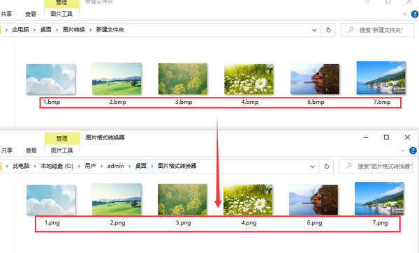
Task: Expand address history in upper window
Action: pyautogui.click(x=314, y=30)
